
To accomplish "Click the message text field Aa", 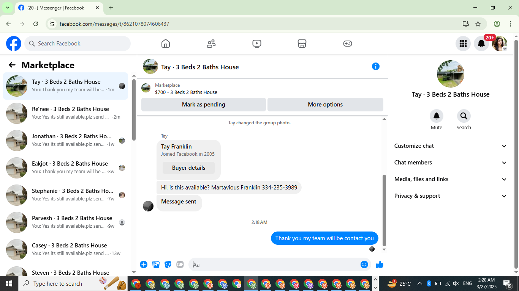I will (274, 264).
